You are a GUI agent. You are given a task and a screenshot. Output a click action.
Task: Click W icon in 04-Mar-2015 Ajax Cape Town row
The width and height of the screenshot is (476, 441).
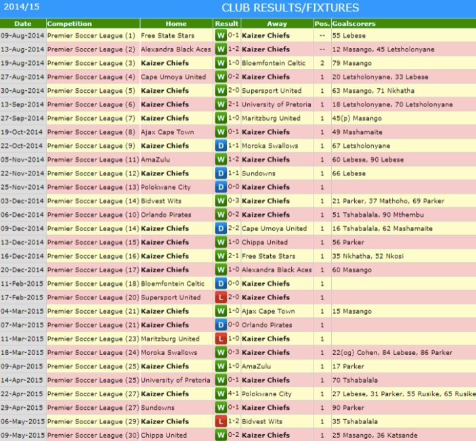point(221,311)
